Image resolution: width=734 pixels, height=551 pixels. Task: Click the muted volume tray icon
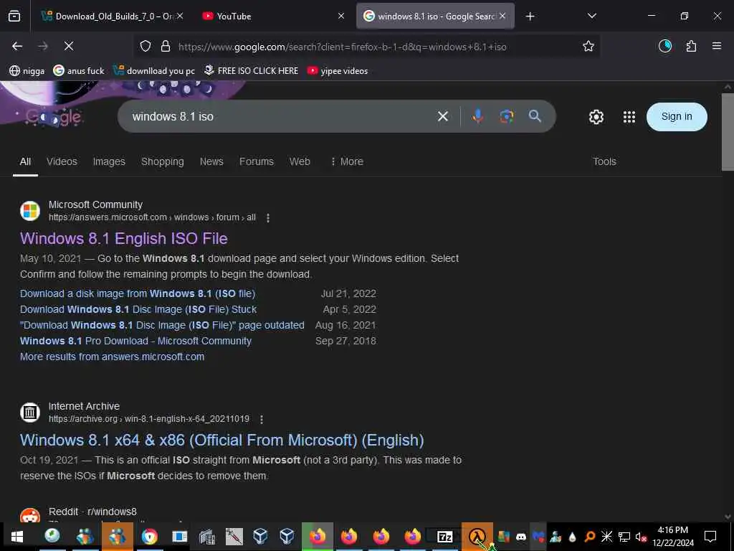[x=640, y=537]
